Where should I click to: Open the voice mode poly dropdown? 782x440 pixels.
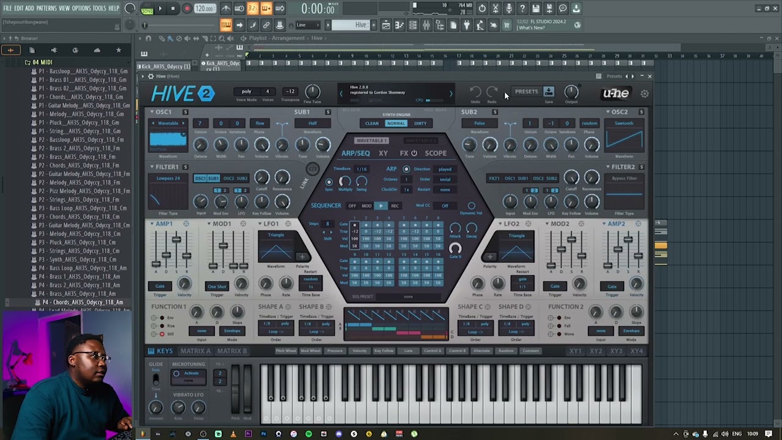246,92
